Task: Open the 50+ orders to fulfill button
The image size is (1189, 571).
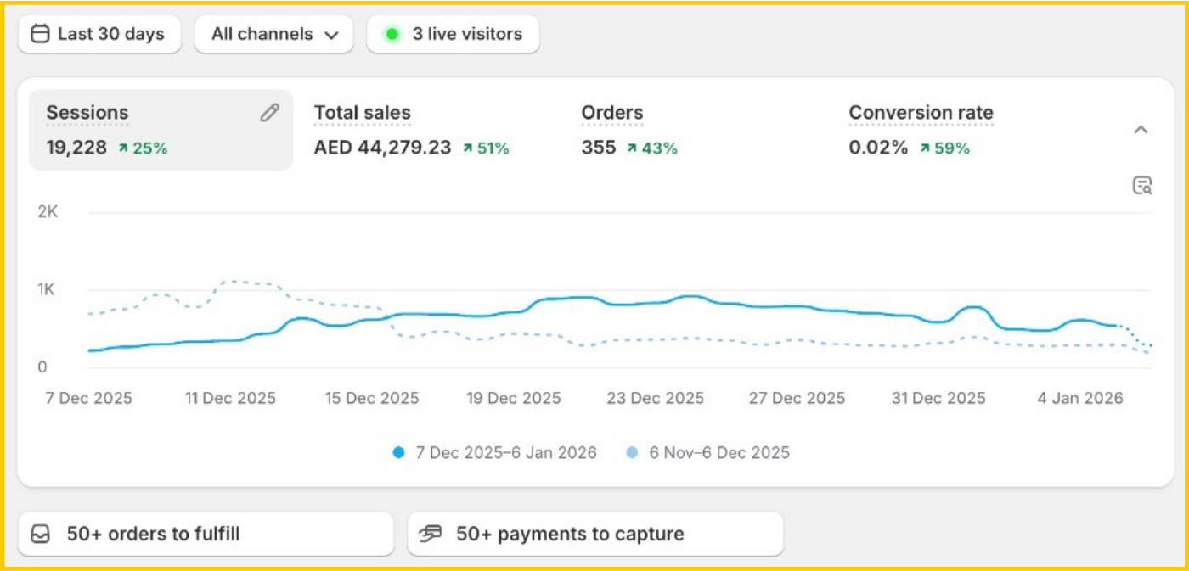Action: point(206,534)
